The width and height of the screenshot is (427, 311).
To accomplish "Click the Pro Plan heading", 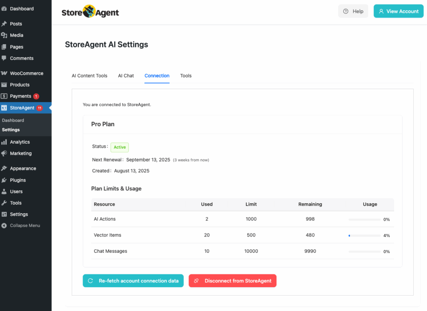I will point(103,124).
